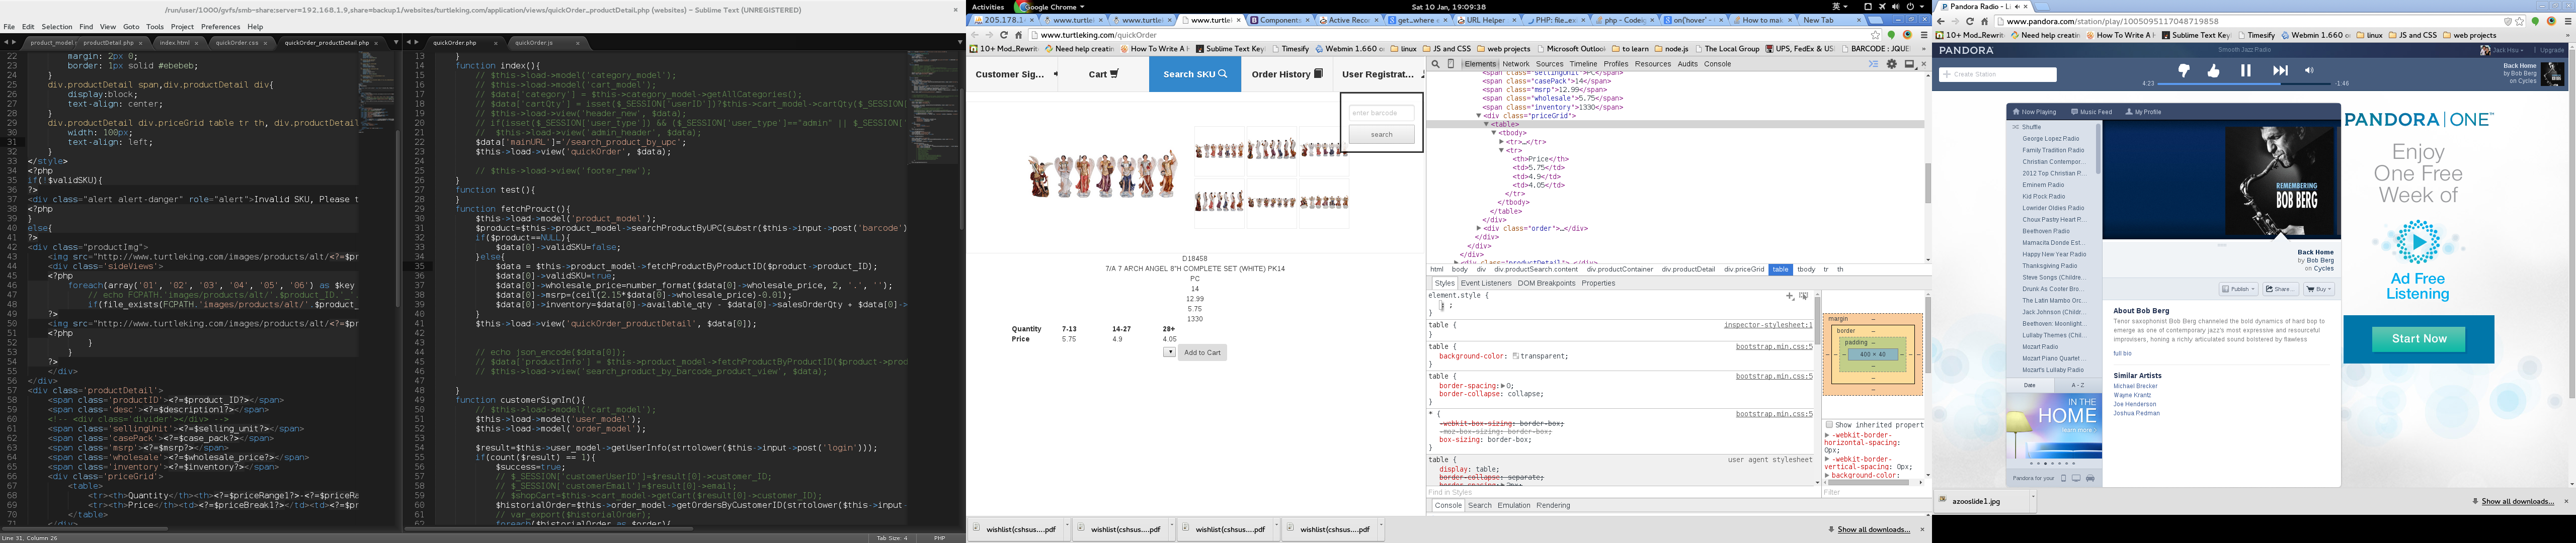Click DevTools magnifier inspect icon
This screenshot has height=543, width=2576.
(1435, 64)
